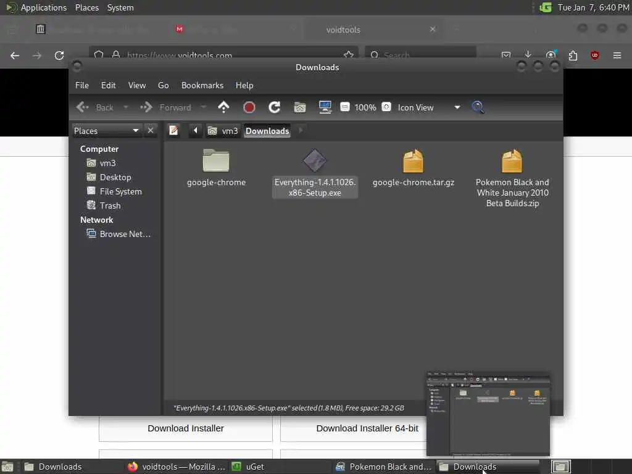Click clock showing Tue Jan 7
This screenshot has height=474, width=632.
[593, 7]
